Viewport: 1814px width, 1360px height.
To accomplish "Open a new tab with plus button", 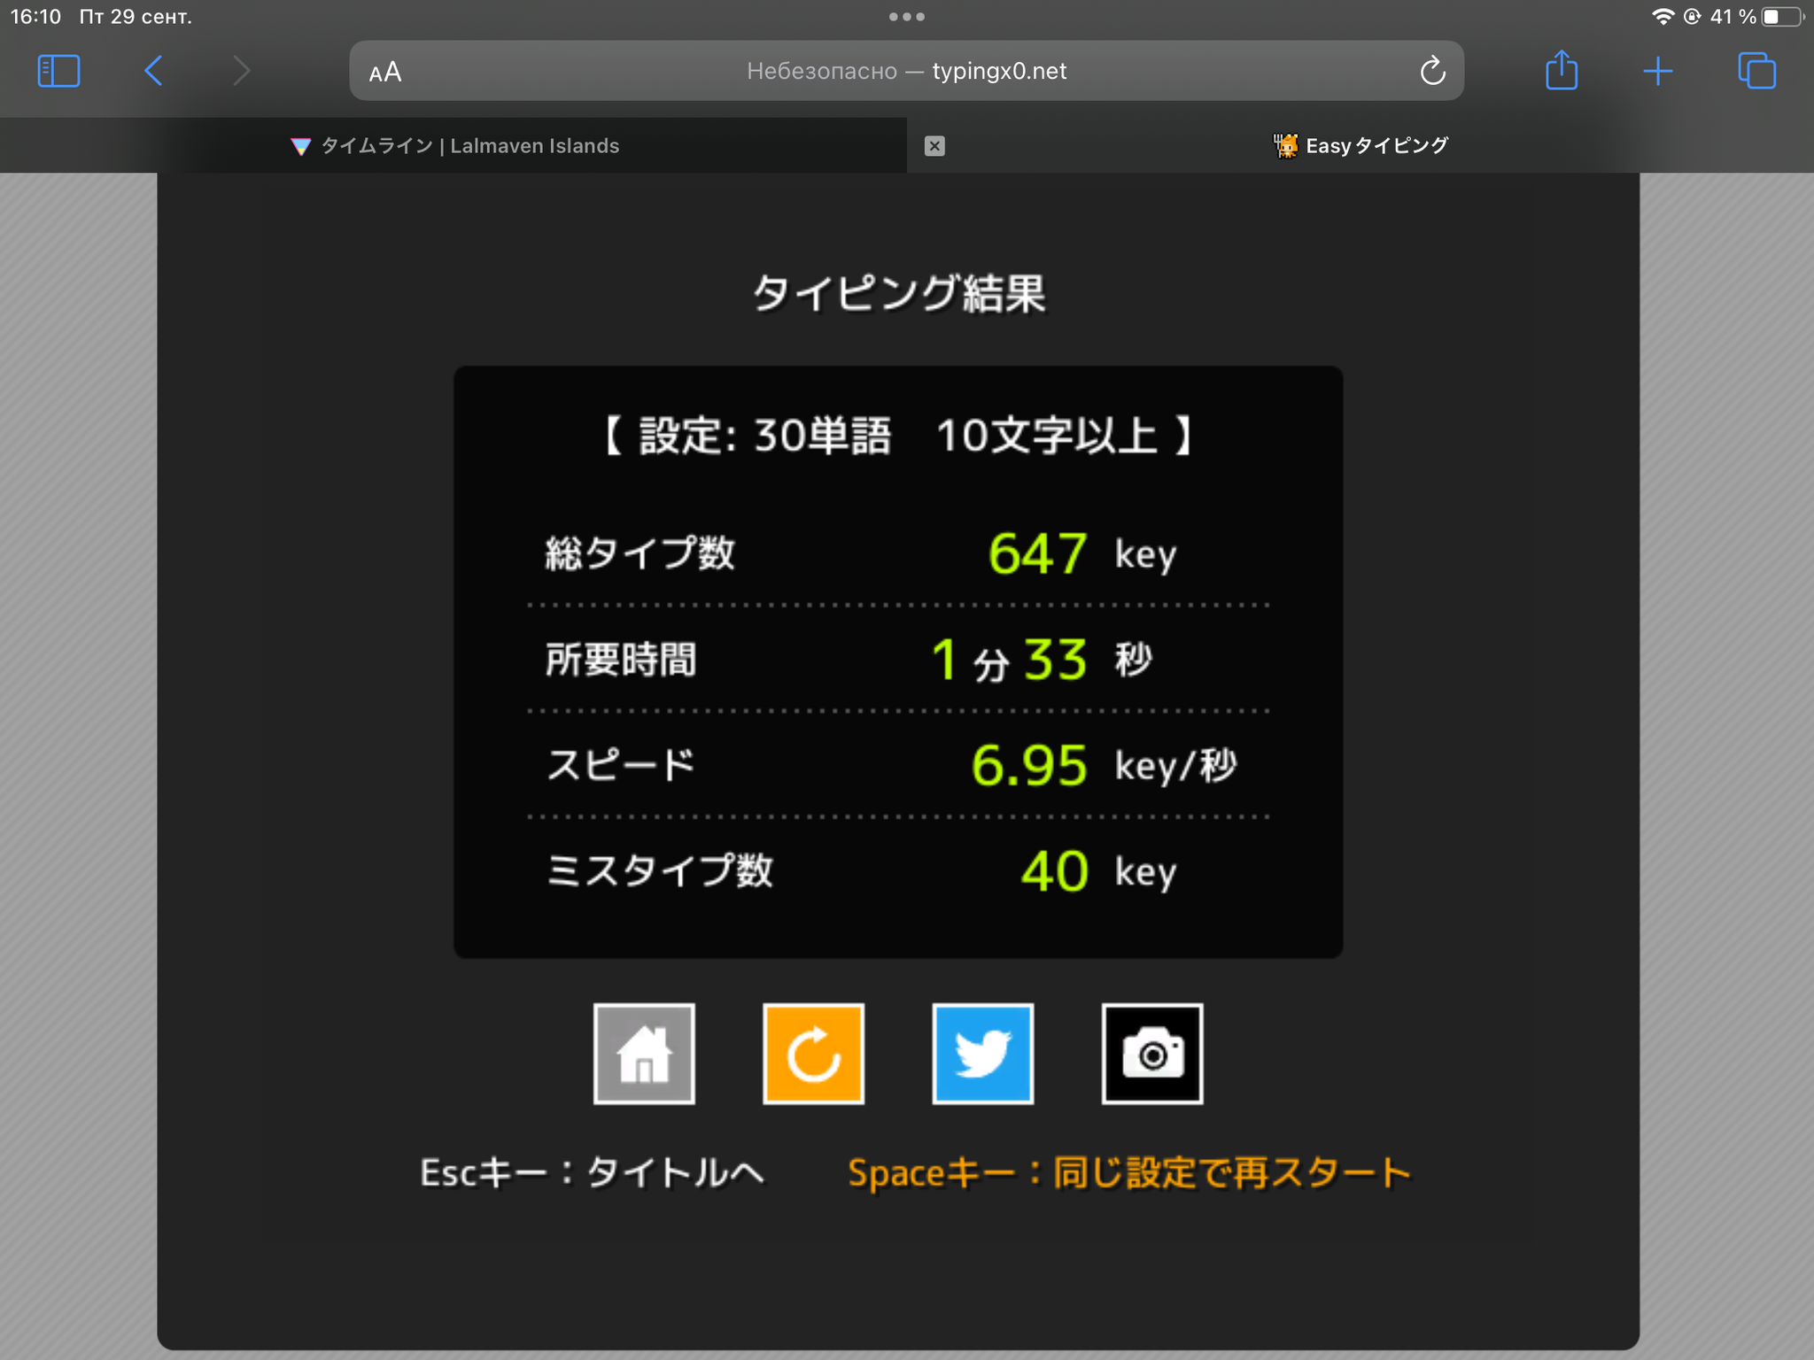I will point(1657,71).
